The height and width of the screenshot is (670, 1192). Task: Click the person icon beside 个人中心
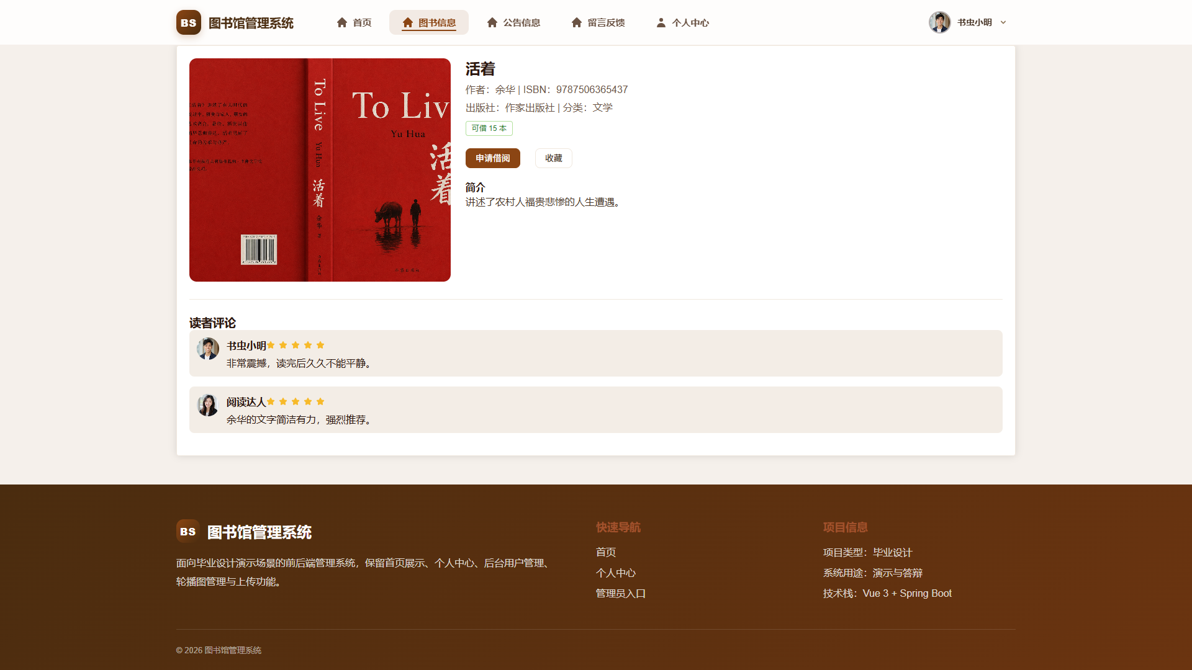[x=661, y=22]
